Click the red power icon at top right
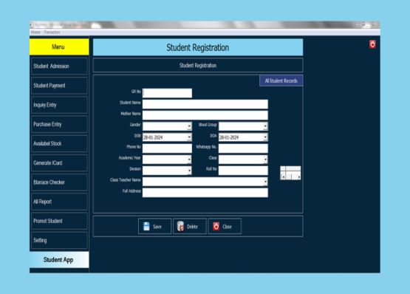 tap(372, 44)
